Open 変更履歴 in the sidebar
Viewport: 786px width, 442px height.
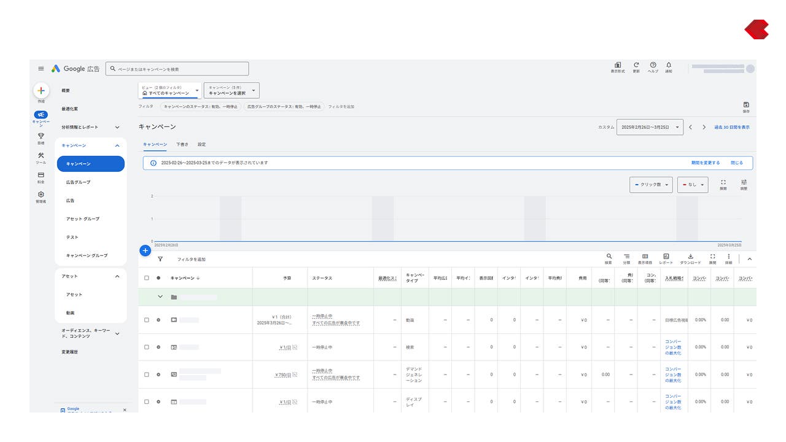pyautogui.click(x=69, y=352)
